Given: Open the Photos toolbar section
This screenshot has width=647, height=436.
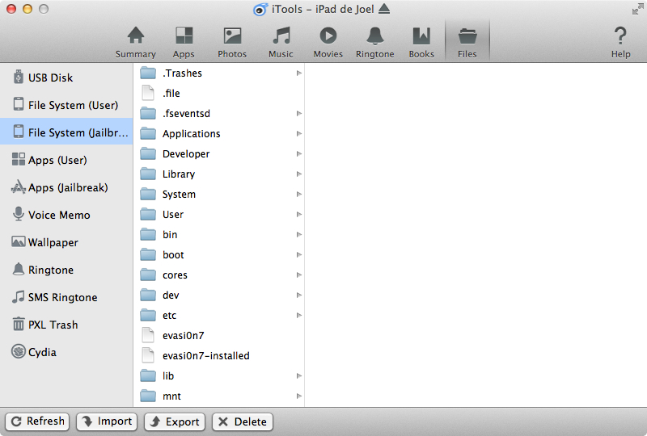Looking at the screenshot, I should (x=232, y=42).
